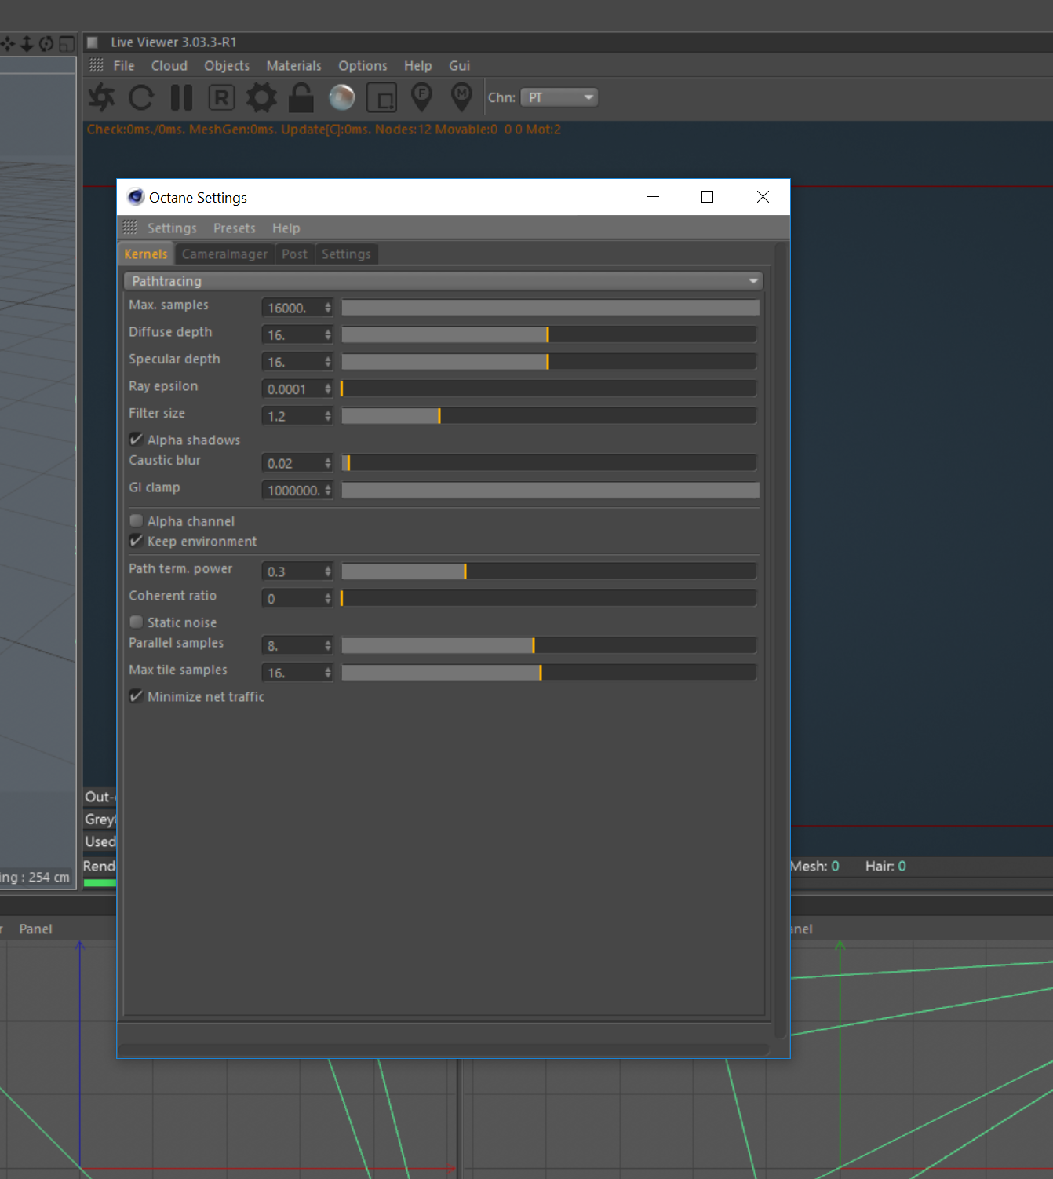Click the circular restart render icon
This screenshot has height=1179, width=1053.
141,97
